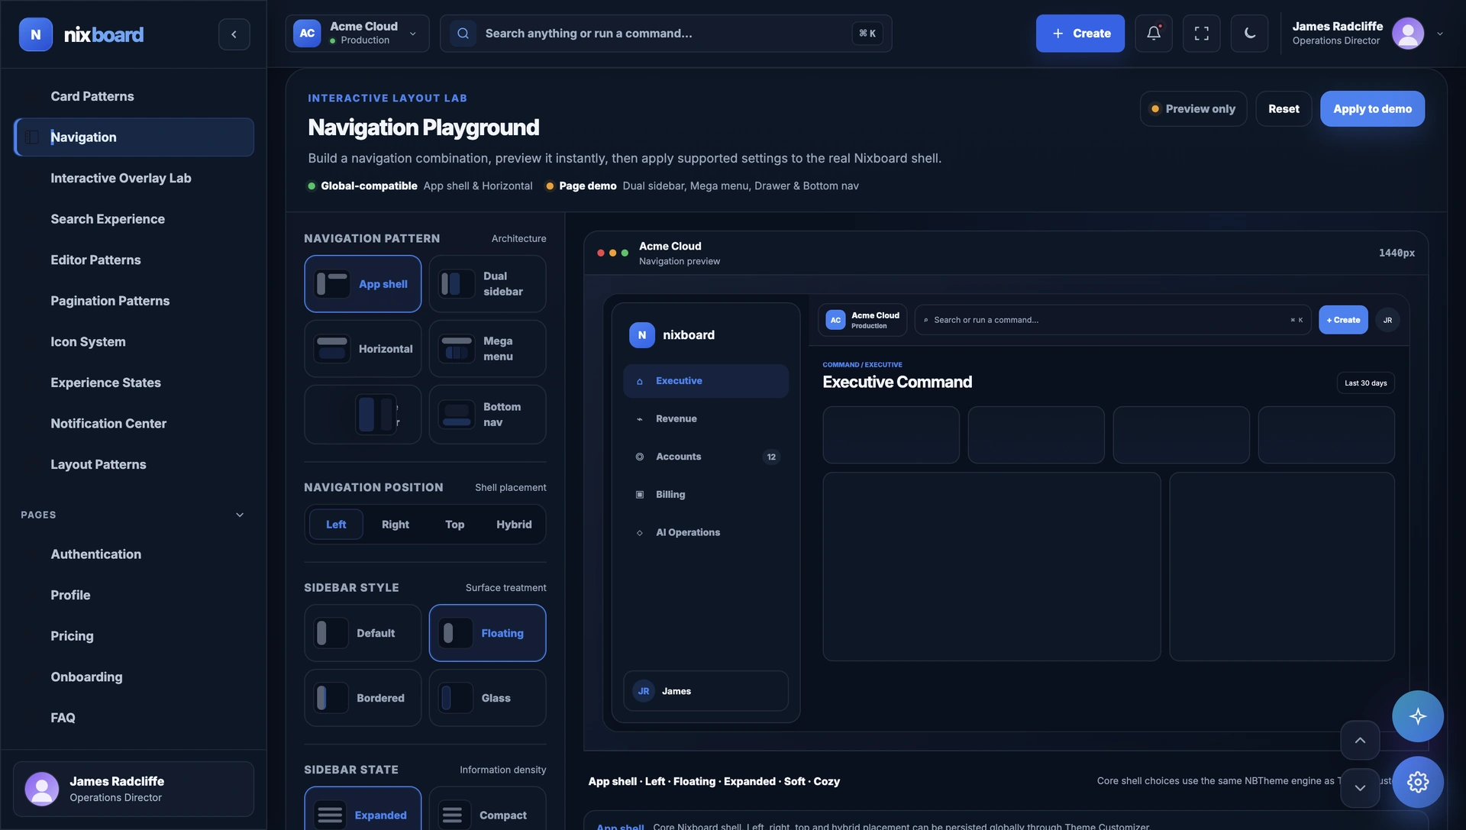This screenshot has width=1466, height=830.
Task: Click the Executive home icon in preview
Action: click(640, 381)
